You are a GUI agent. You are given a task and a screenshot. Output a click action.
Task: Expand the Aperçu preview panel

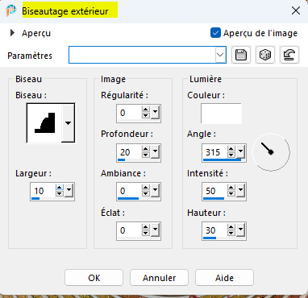point(12,33)
